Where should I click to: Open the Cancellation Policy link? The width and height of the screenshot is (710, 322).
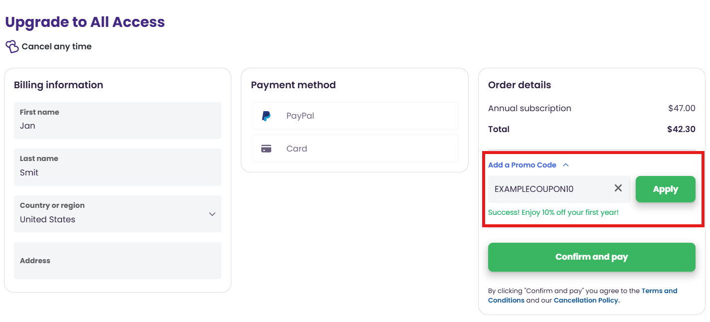click(x=586, y=300)
